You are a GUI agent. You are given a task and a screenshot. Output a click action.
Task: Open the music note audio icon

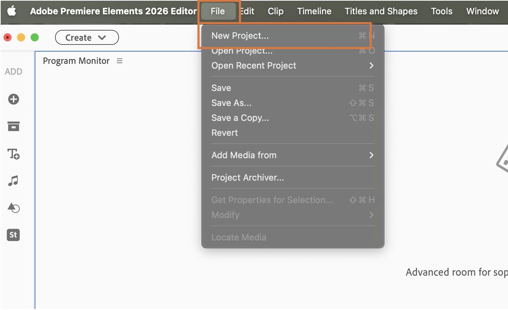tap(13, 181)
